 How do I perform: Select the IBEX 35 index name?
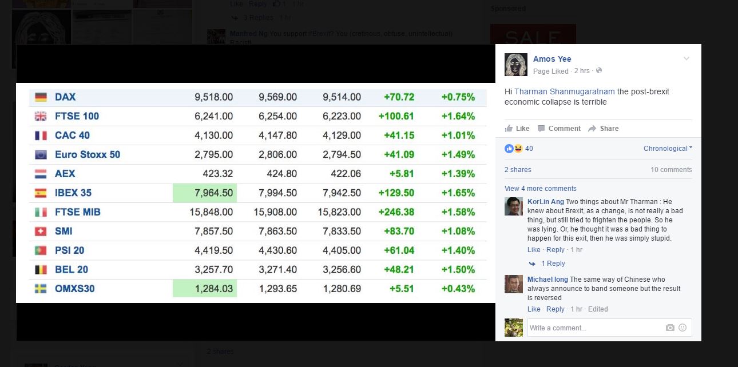click(73, 193)
